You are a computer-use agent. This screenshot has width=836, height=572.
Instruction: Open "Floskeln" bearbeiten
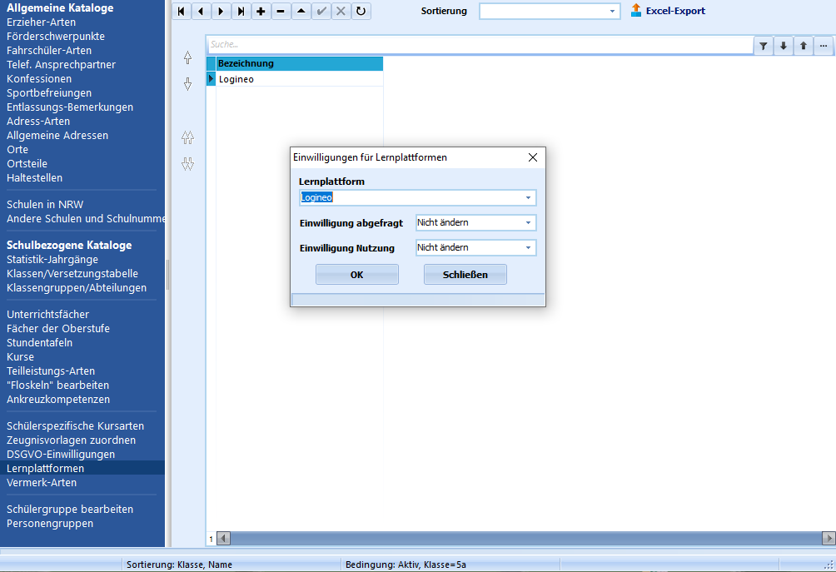[57, 385]
